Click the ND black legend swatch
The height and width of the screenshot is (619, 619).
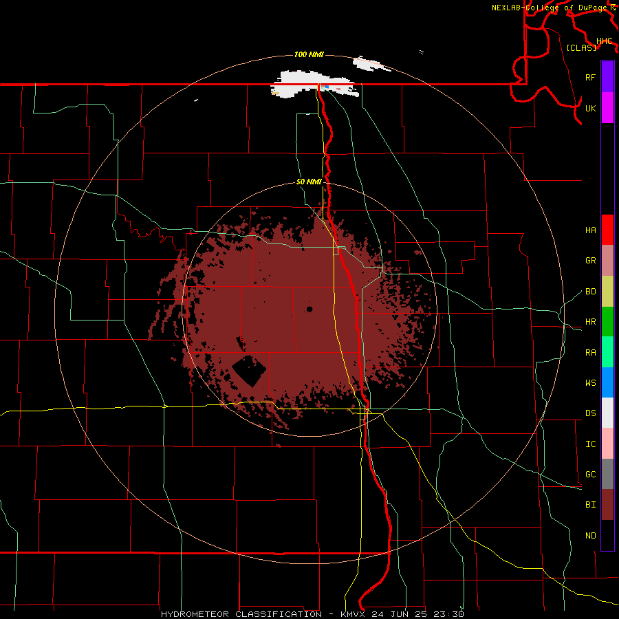pos(607,535)
